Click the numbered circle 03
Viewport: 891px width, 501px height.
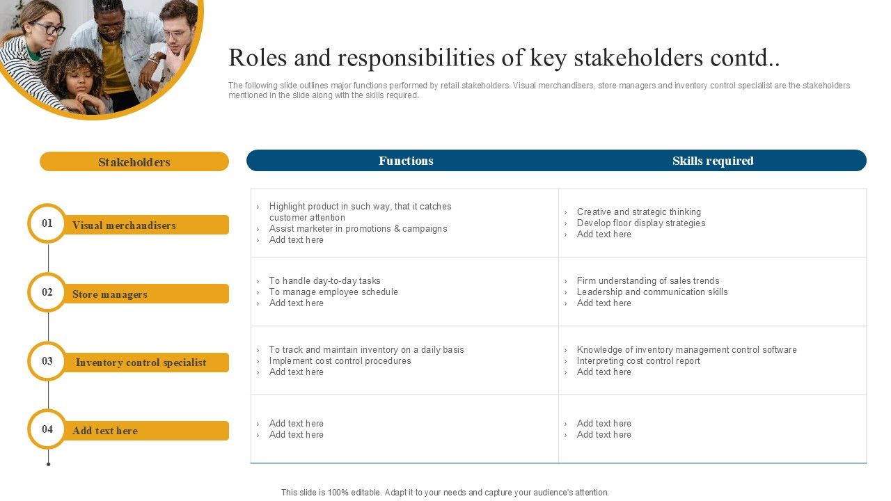click(47, 361)
